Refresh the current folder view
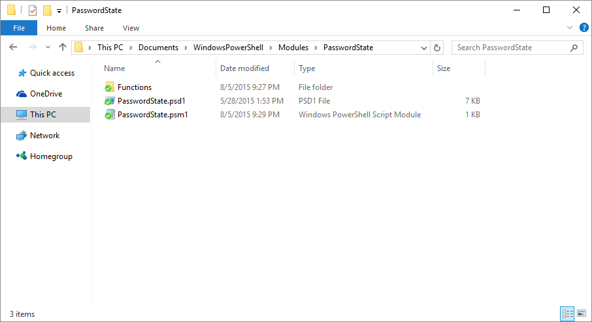This screenshot has height=322, width=592. point(437,48)
